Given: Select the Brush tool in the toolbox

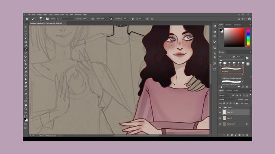Looking at the screenshot, I should (x=26, y=50).
